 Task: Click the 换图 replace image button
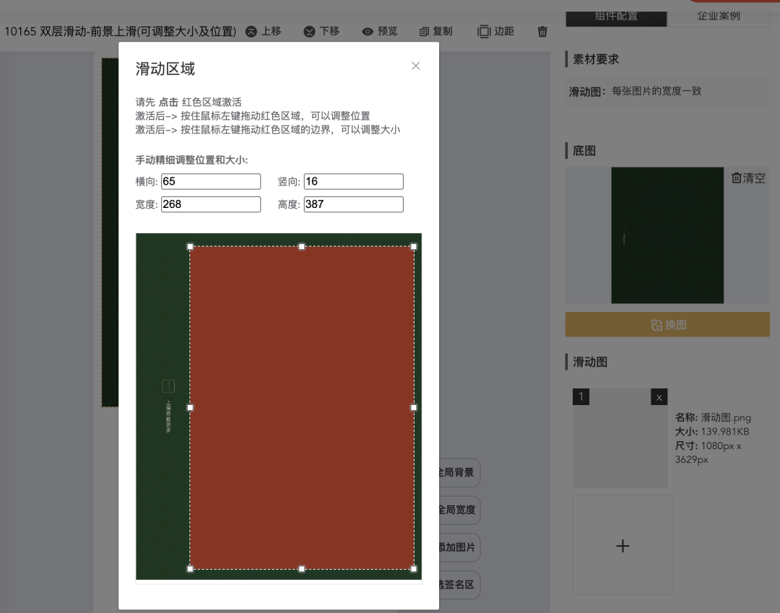click(667, 325)
